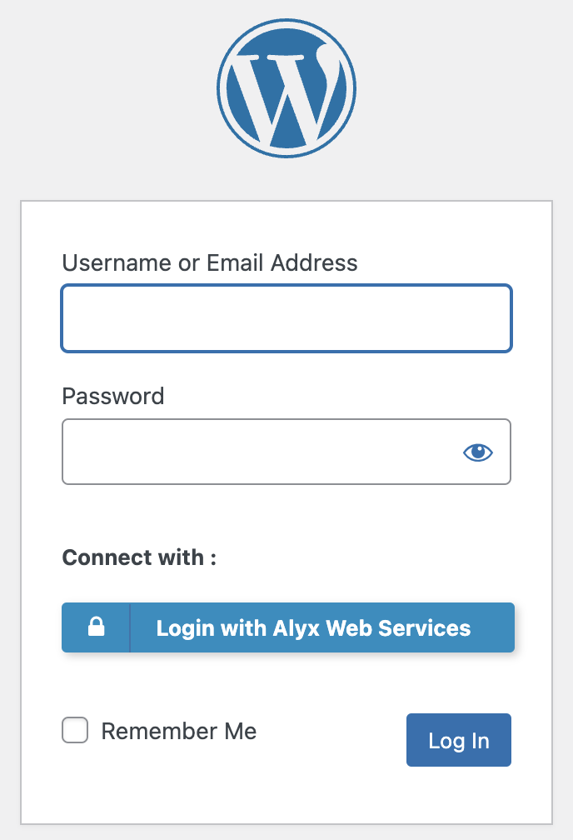Click the Password label text
This screenshot has height=840, width=573.
[113, 397]
